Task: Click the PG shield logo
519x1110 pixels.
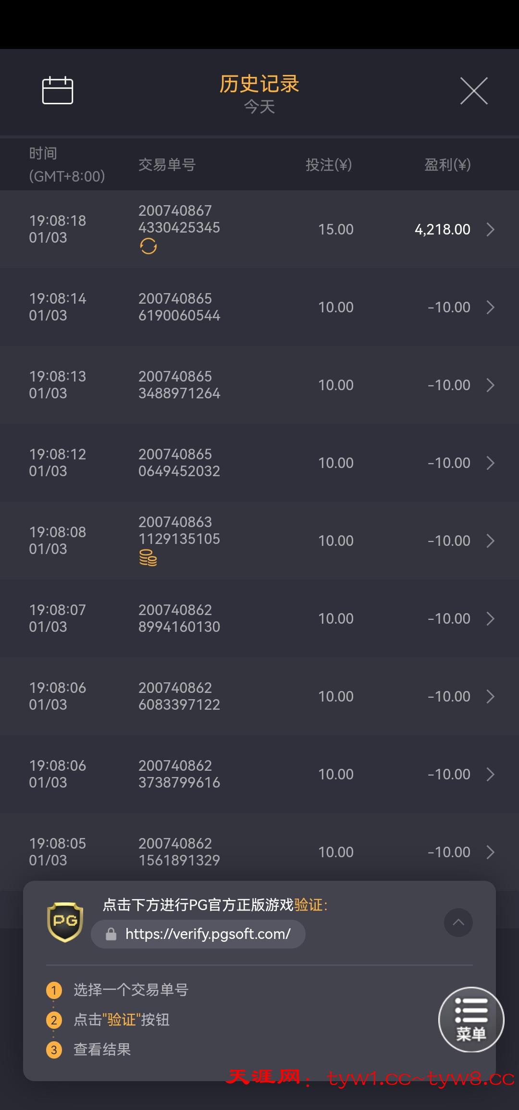Action: (65, 922)
